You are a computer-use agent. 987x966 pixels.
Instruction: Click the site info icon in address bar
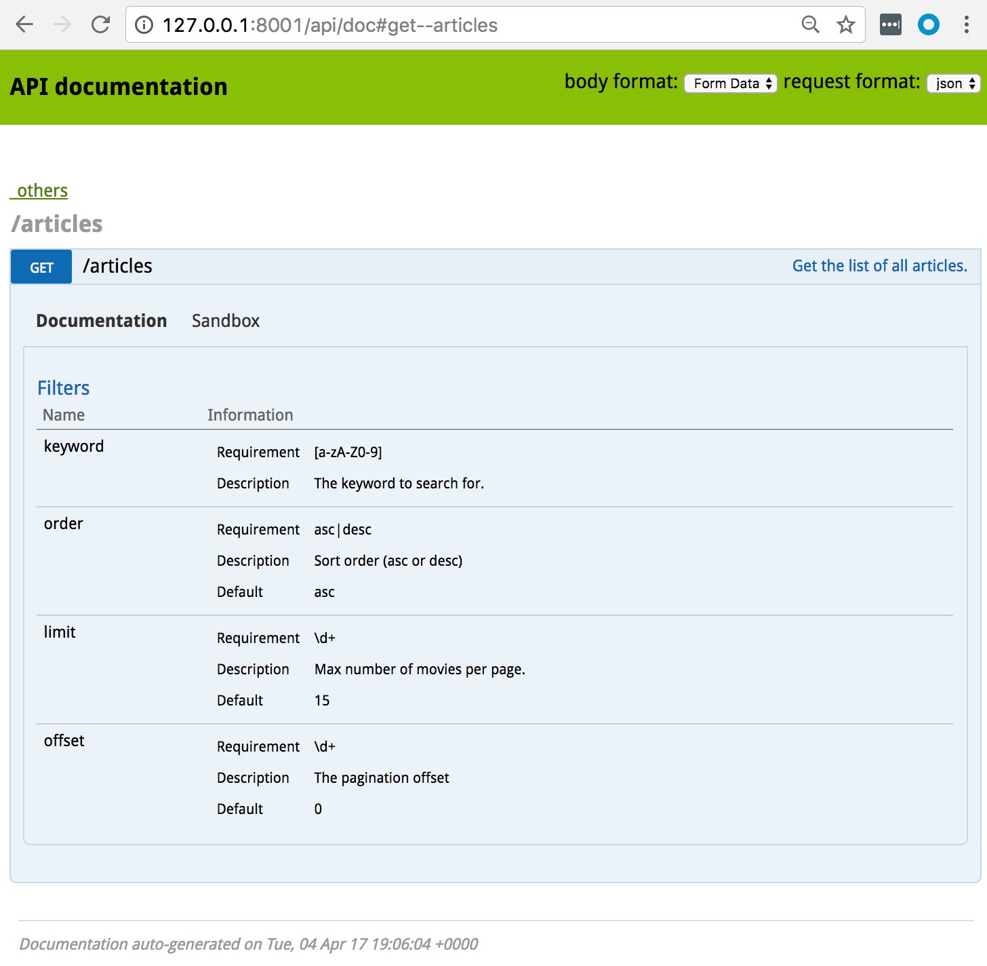click(x=144, y=25)
